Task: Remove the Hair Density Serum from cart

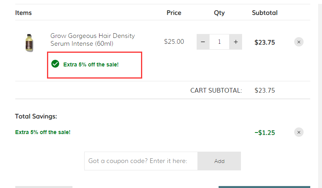Action: 299,42
